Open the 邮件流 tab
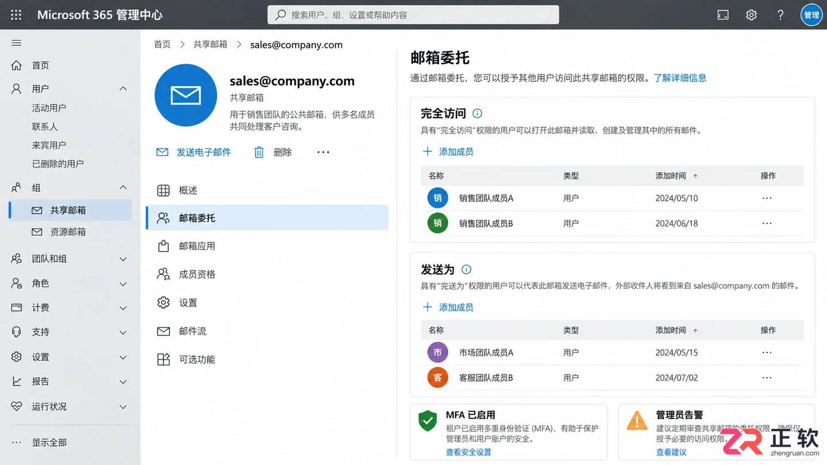Viewport: 827px width, 465px height. tap(267, 331)
